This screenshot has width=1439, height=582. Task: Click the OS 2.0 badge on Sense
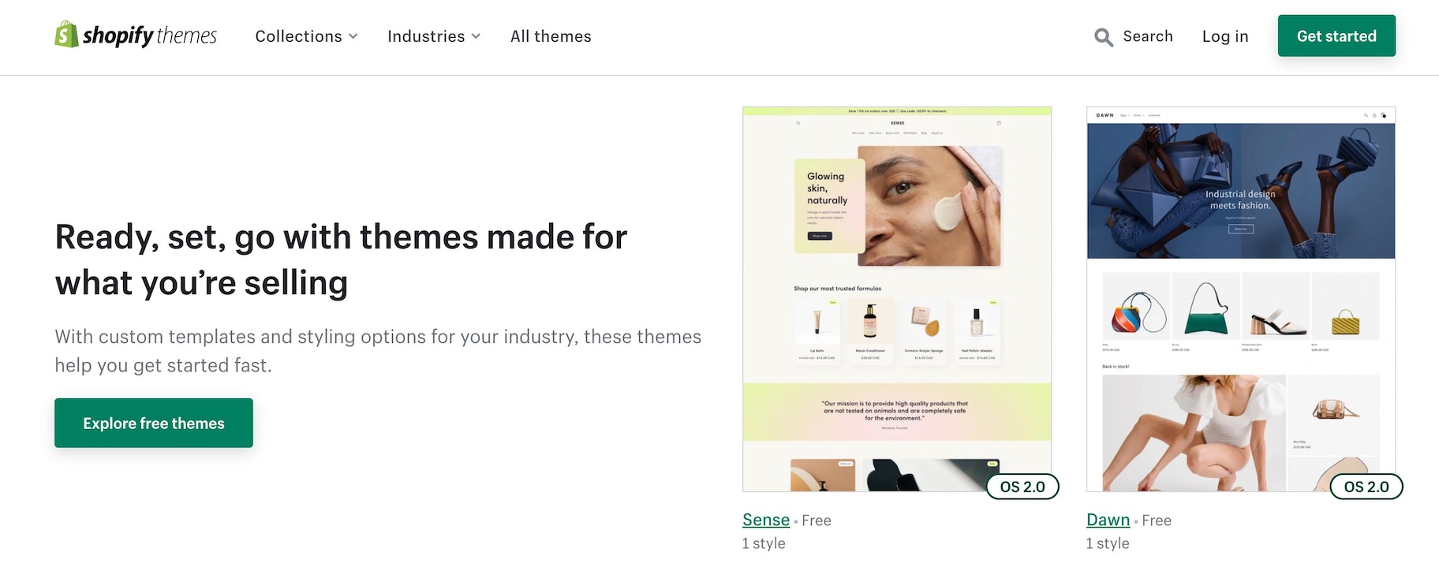1022,487
